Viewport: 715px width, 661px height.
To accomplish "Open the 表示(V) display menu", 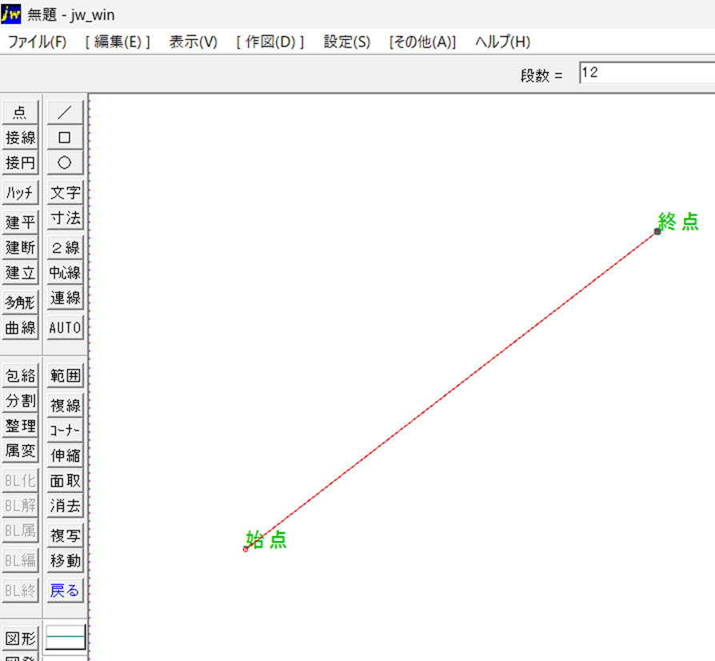I will (x=192, y=42).
